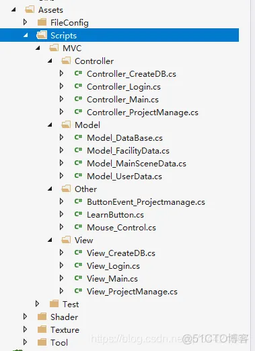Select Controller_Login.cs file name

click(124, 87)
